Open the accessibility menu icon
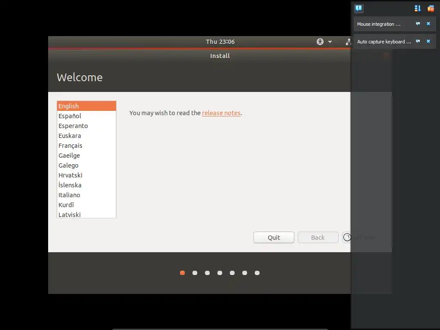Viewport: 440px width, 330px height. pos(320,42)
